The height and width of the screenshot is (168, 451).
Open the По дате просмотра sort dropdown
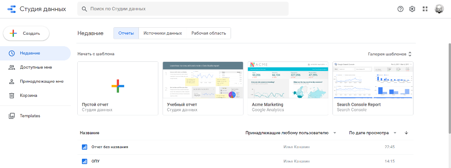(x=373, y=133)
